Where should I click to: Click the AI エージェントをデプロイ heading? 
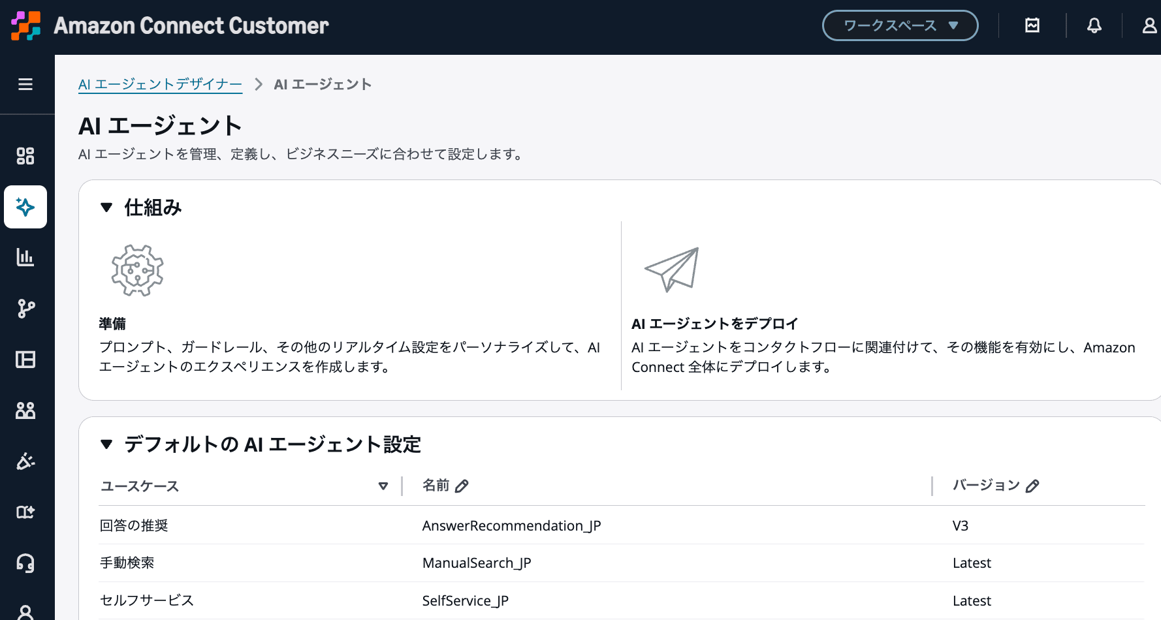[x=714, y=324]
